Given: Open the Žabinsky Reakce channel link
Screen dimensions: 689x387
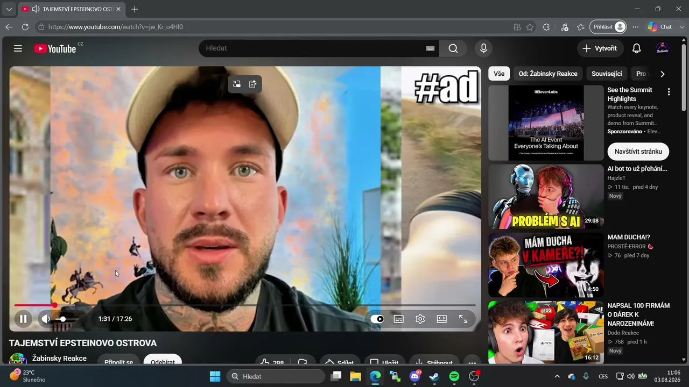Looking at the screenshot, I should click(x=59, y=359).
